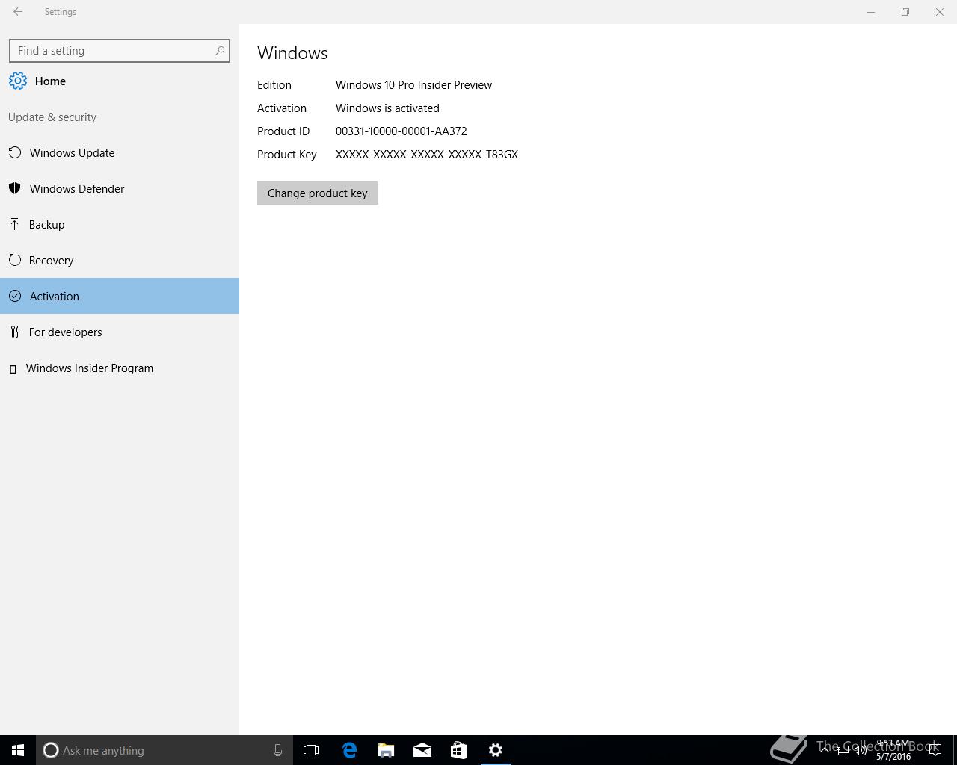Open File Explorer from the taskbar

(x=386, y=750)
